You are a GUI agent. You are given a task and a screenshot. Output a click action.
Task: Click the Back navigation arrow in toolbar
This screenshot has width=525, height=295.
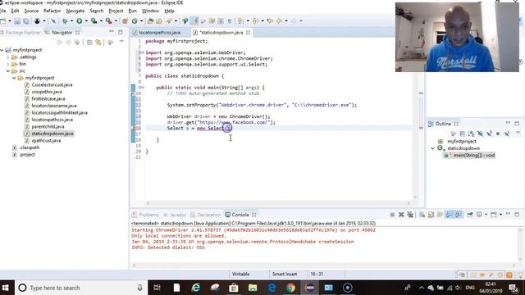[x=279, y=21]
